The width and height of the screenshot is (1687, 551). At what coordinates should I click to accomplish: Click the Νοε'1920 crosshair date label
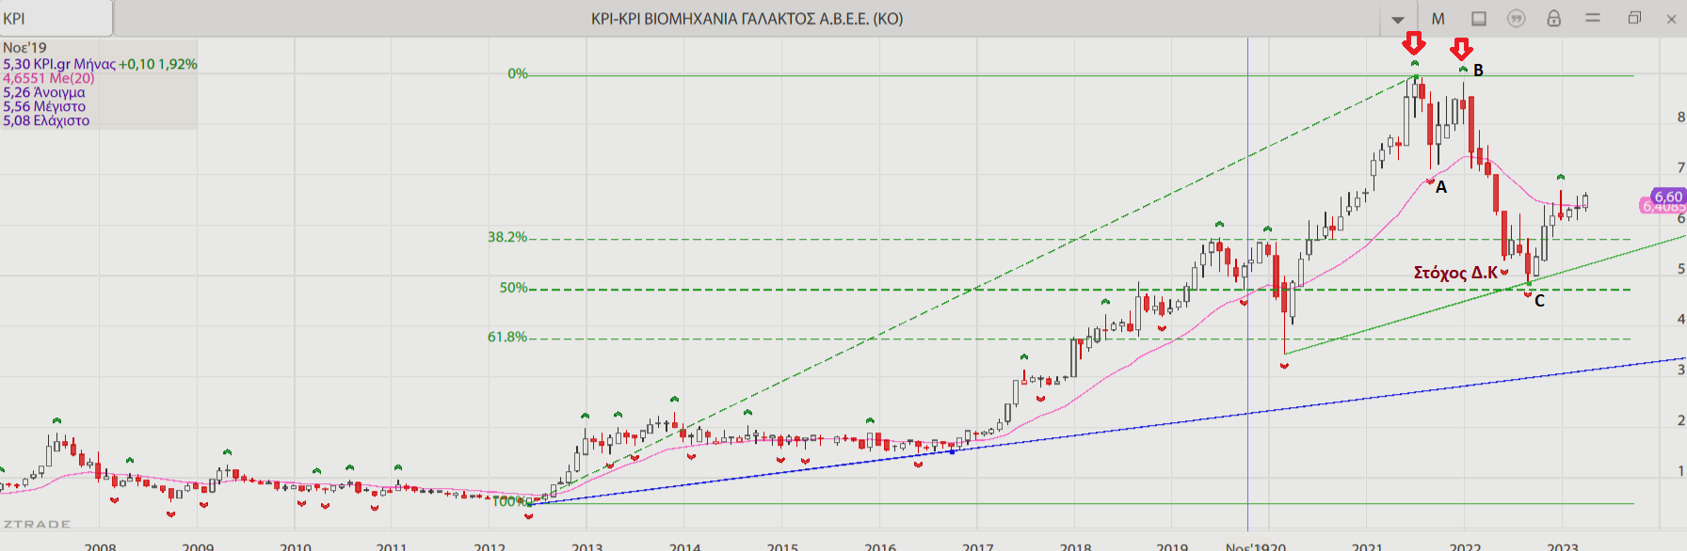pos(1256,545)
